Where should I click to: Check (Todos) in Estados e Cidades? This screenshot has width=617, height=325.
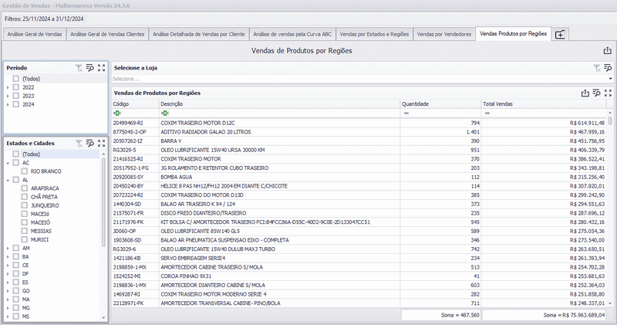[15, 154]
